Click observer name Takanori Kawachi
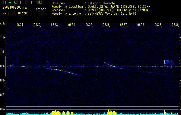This screenshot has width=181, height=115. point(101,3)
